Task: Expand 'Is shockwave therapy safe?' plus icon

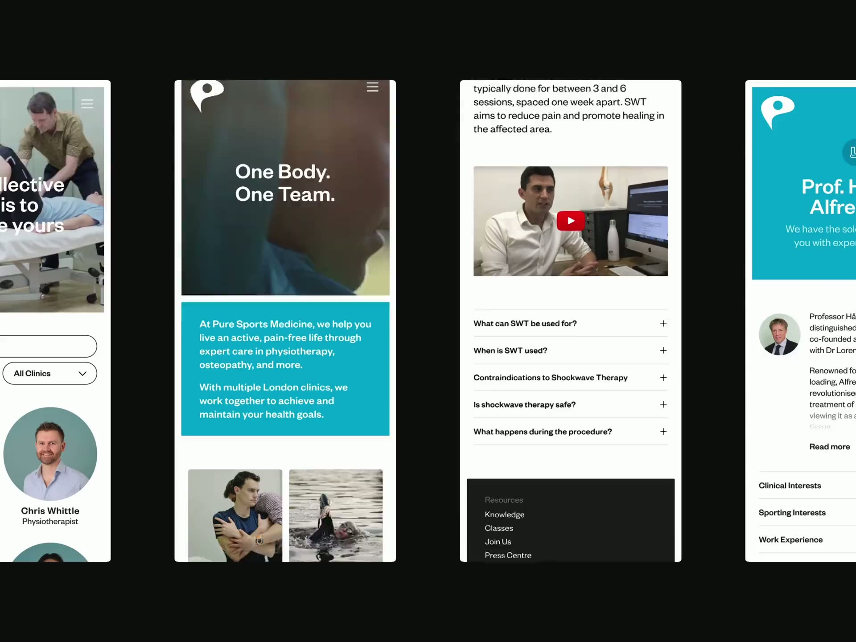Action: 663,404
